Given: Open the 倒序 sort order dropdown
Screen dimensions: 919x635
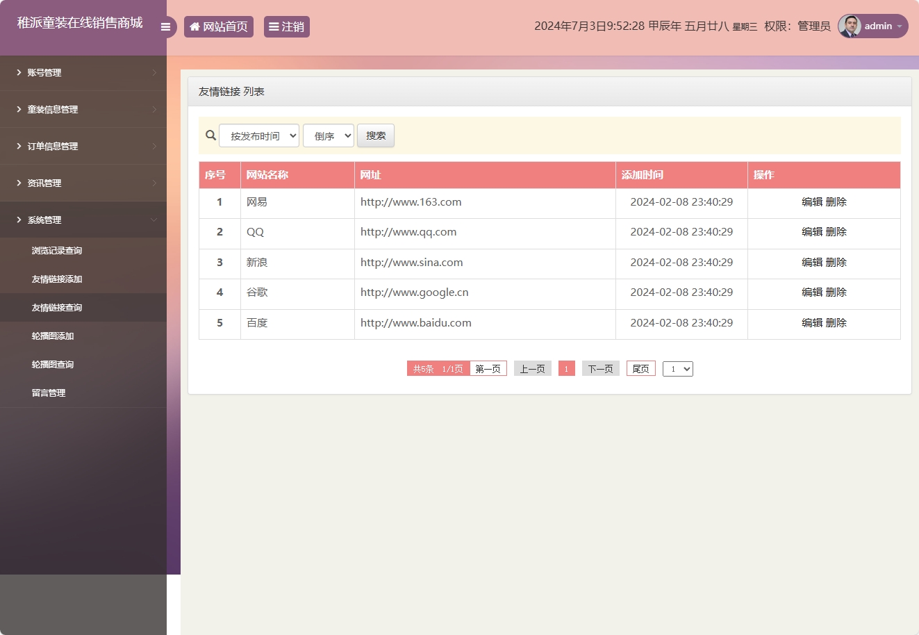Looking at the screenshot, I should [x=328, y=135].
